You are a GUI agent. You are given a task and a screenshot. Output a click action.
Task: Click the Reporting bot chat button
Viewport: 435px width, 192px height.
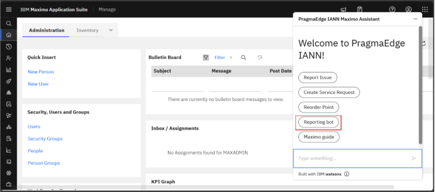[319, 122]
